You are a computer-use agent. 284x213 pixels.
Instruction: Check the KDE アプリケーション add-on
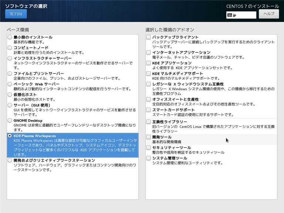tap(148, 63)
